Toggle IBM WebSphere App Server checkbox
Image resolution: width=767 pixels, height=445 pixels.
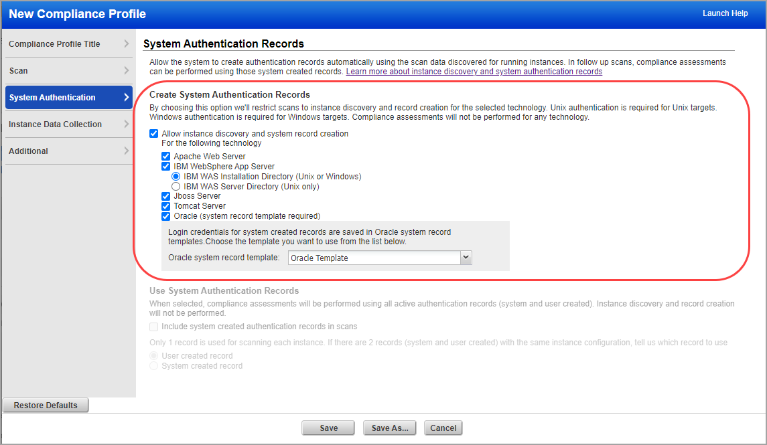[x=166, y=167]
